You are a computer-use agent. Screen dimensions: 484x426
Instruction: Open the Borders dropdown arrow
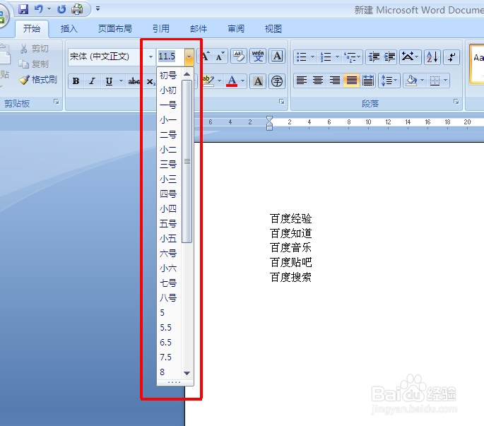(x=445, y=81)
